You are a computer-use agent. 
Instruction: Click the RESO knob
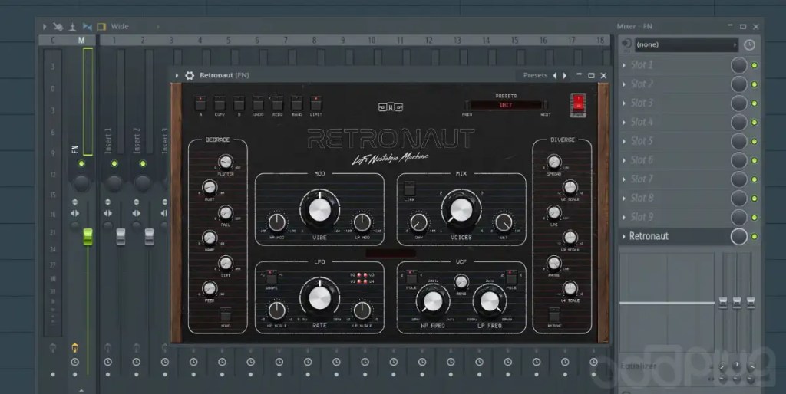(461, 282)
